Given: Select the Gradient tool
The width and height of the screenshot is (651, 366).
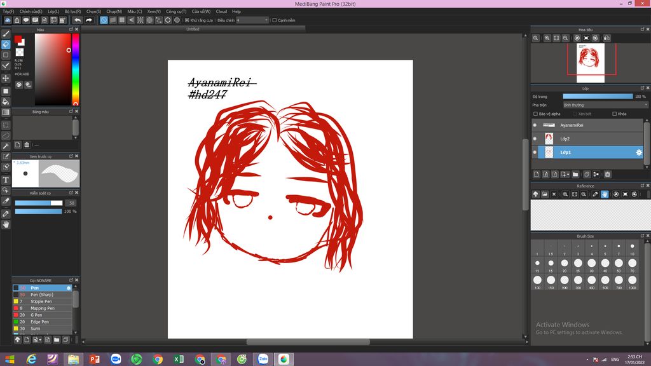Looking at the screenshot, I should (x=6, y=112).
